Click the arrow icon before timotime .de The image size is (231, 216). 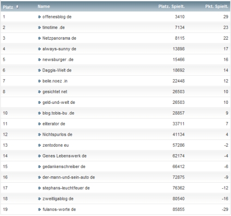[x=39, y=28]
